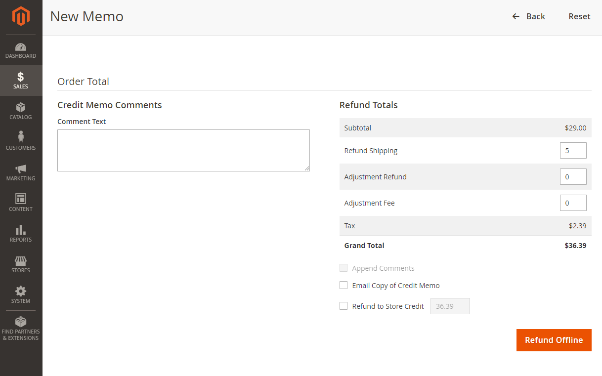The image size is (602, 376).
Task: Open the Marketing megaphone icon
Action: tap(21, 168)
